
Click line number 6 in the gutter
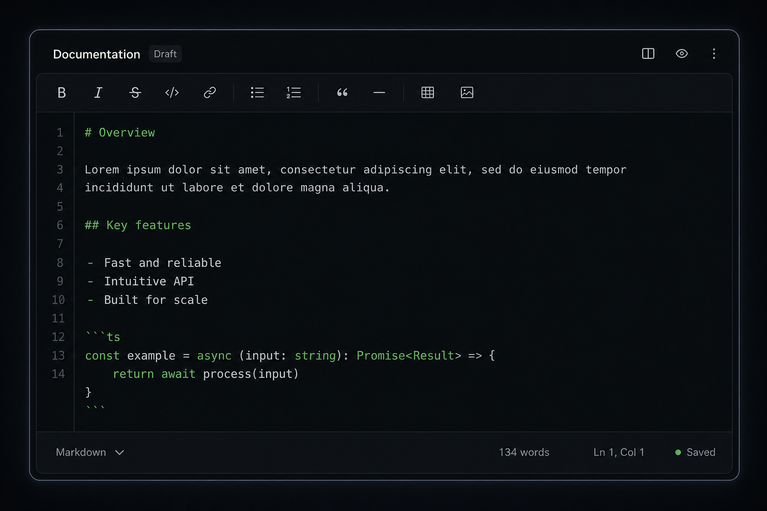tap(60, 226)
